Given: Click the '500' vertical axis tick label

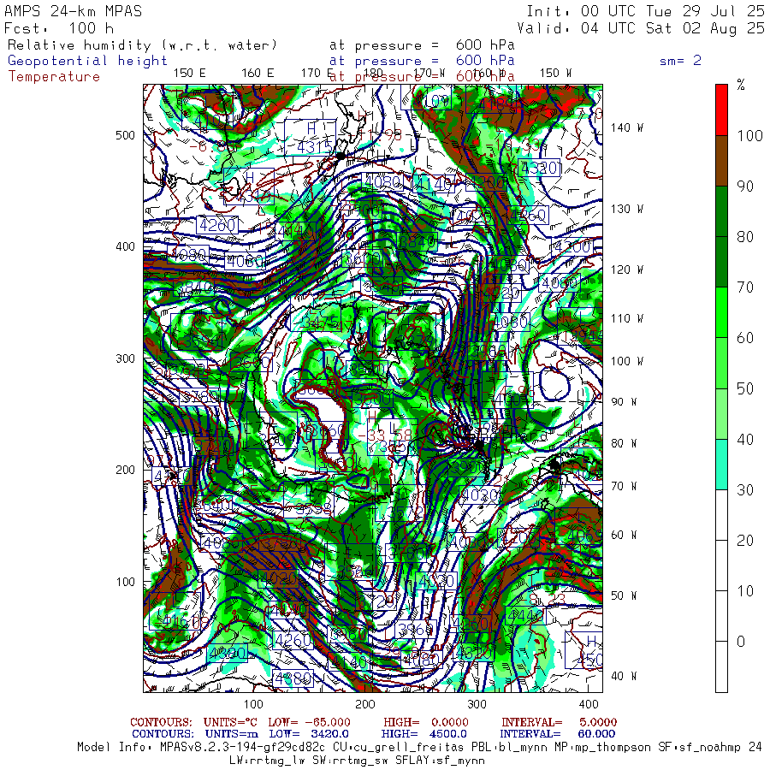Looking at the screenshot, I should click(125, 135).
